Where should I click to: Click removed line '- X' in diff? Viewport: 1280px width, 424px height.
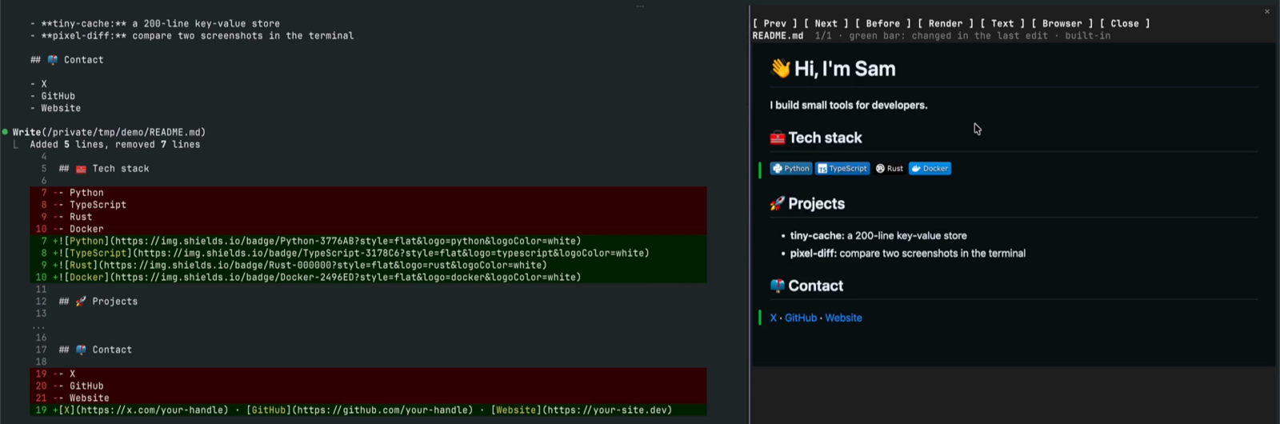click(368, 374)
